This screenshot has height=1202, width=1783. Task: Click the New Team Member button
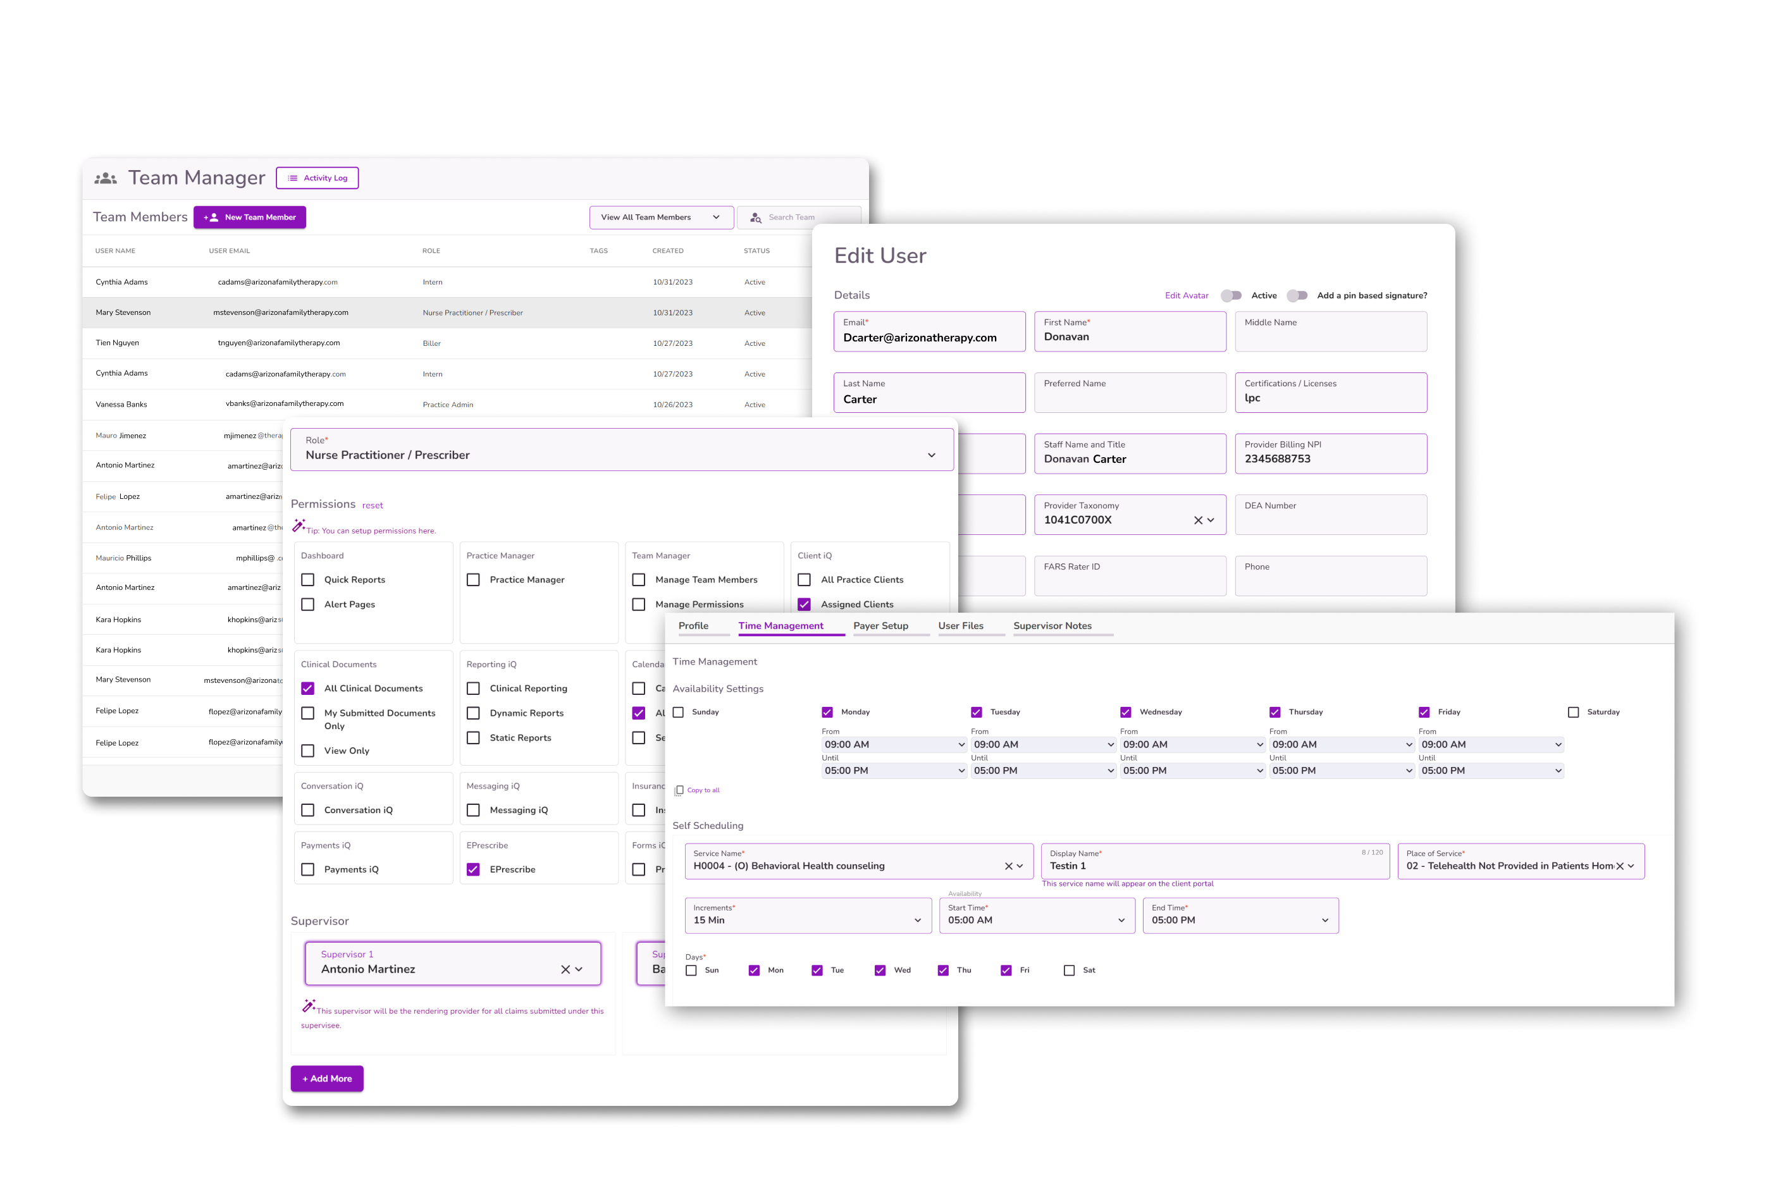point(250,218)
